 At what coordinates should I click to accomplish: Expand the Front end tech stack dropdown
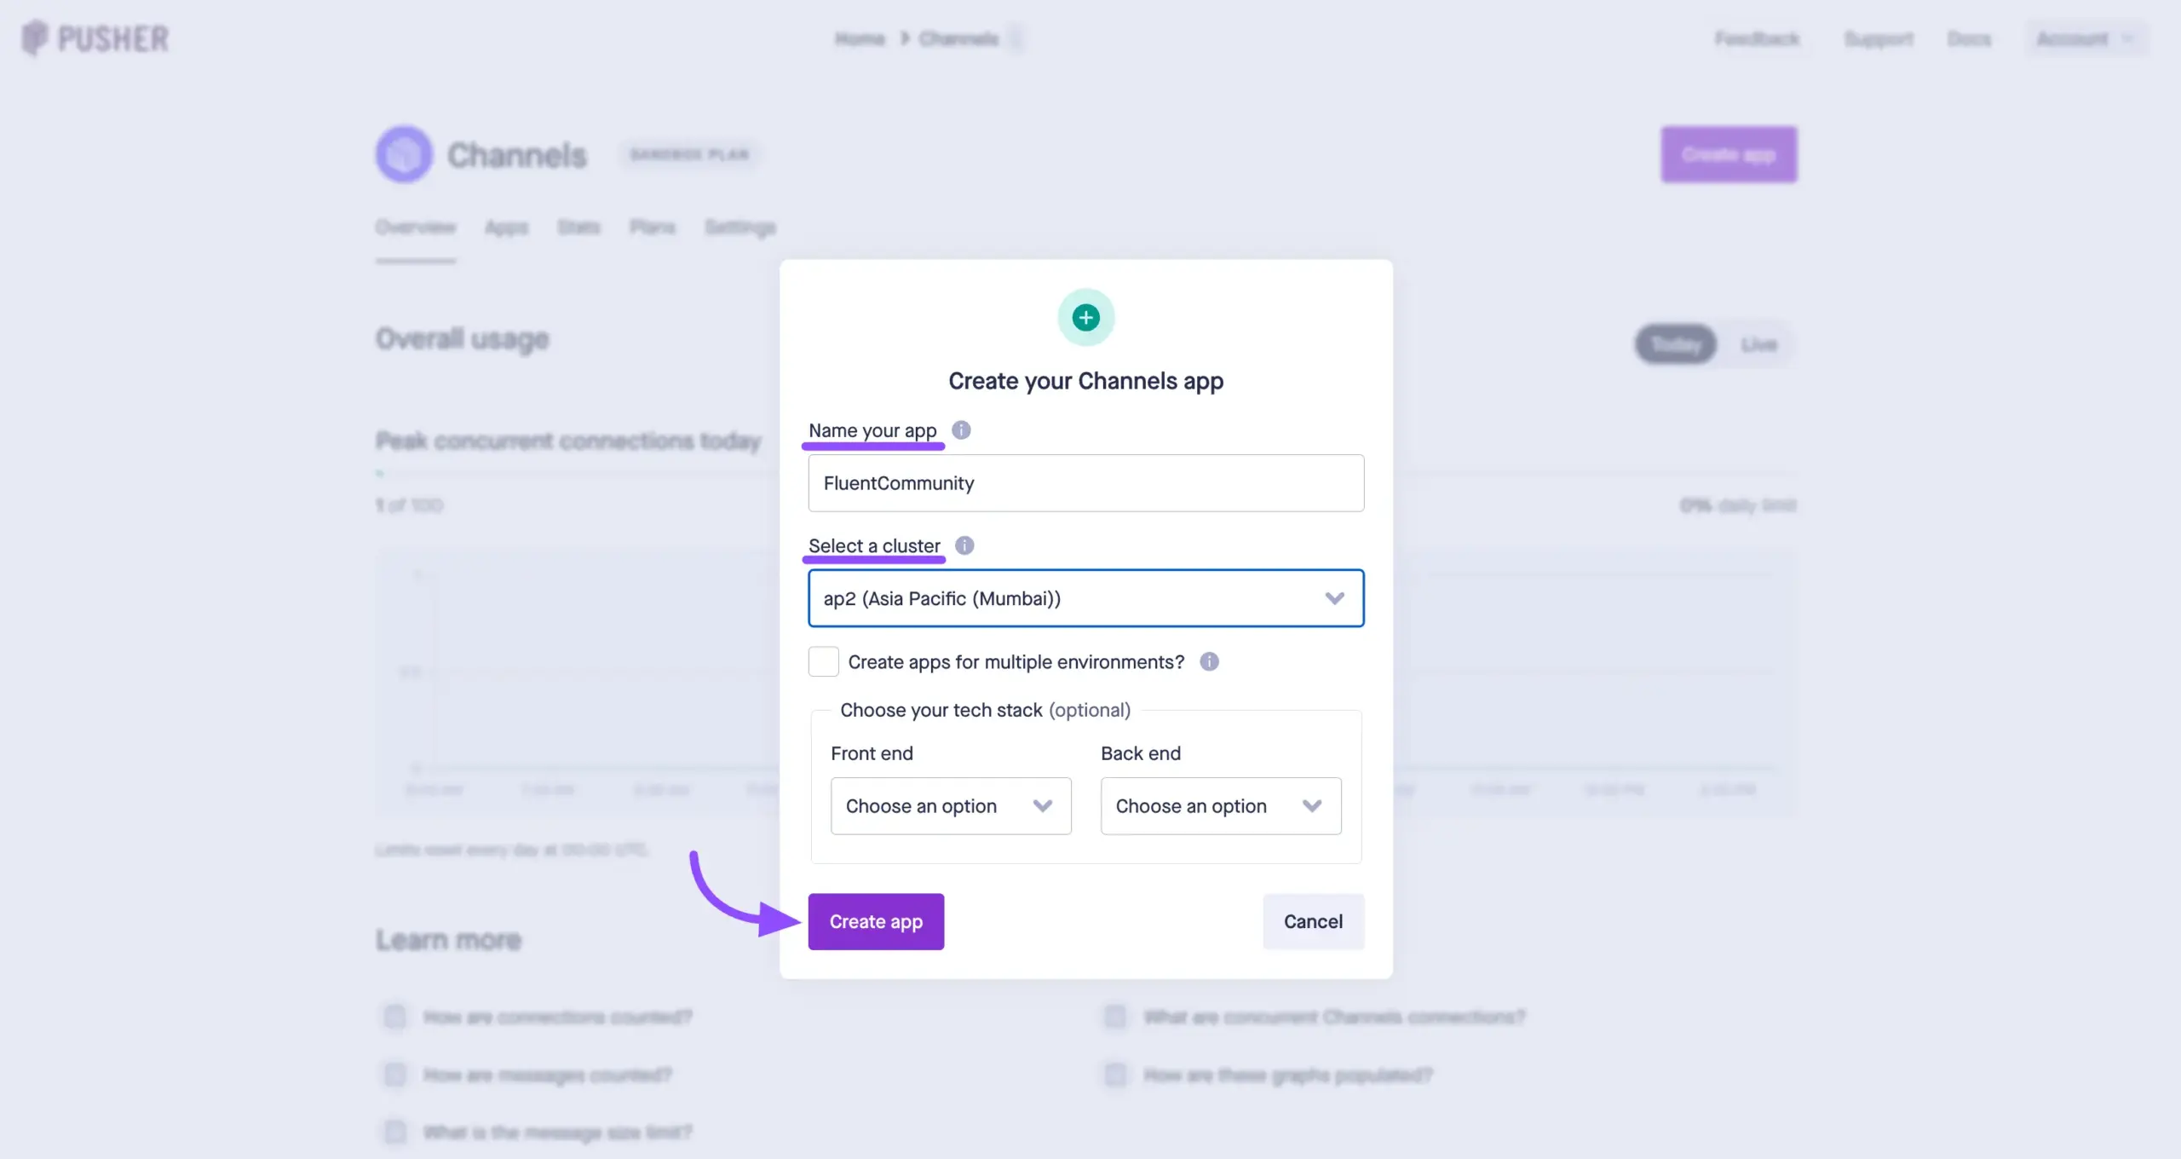pyautogui.click(x=951, y=806)
